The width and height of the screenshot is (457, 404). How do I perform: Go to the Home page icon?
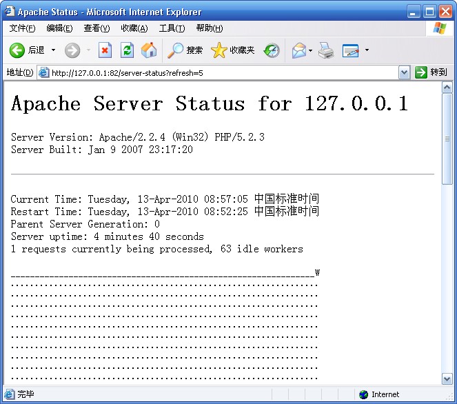tap(149, 50)
